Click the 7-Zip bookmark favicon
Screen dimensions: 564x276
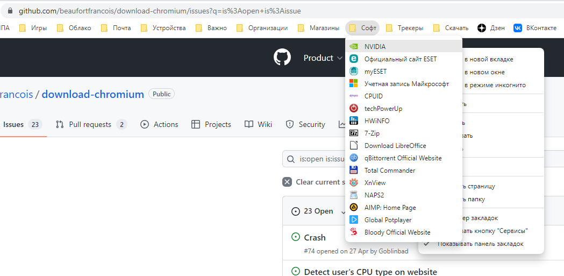click(x=354, y=133)
